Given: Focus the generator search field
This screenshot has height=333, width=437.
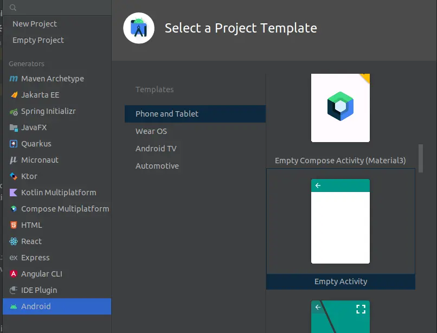Looking at the screenshot, I should pyautogui.click(x=57, y=8).
